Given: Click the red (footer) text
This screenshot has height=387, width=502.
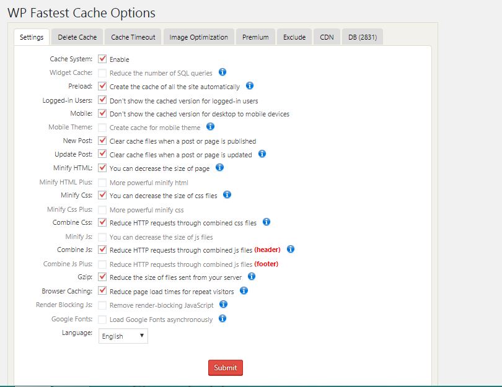Looking at the screenshot, I should click(266, 264).
